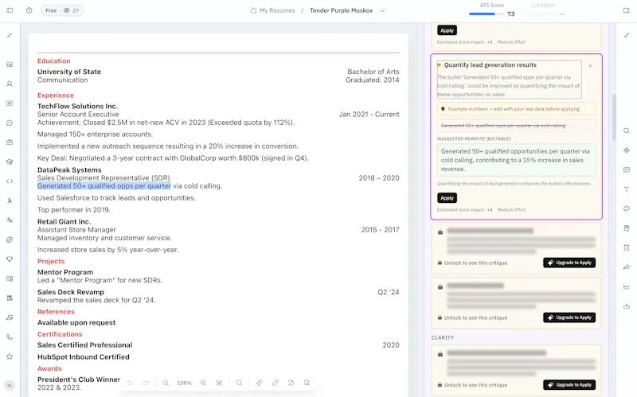The height and width of the screenshot is (397, 637).
Task: Click the highlighted 'Generated 50+ qualified opps' text
Action: coord(104,186)
